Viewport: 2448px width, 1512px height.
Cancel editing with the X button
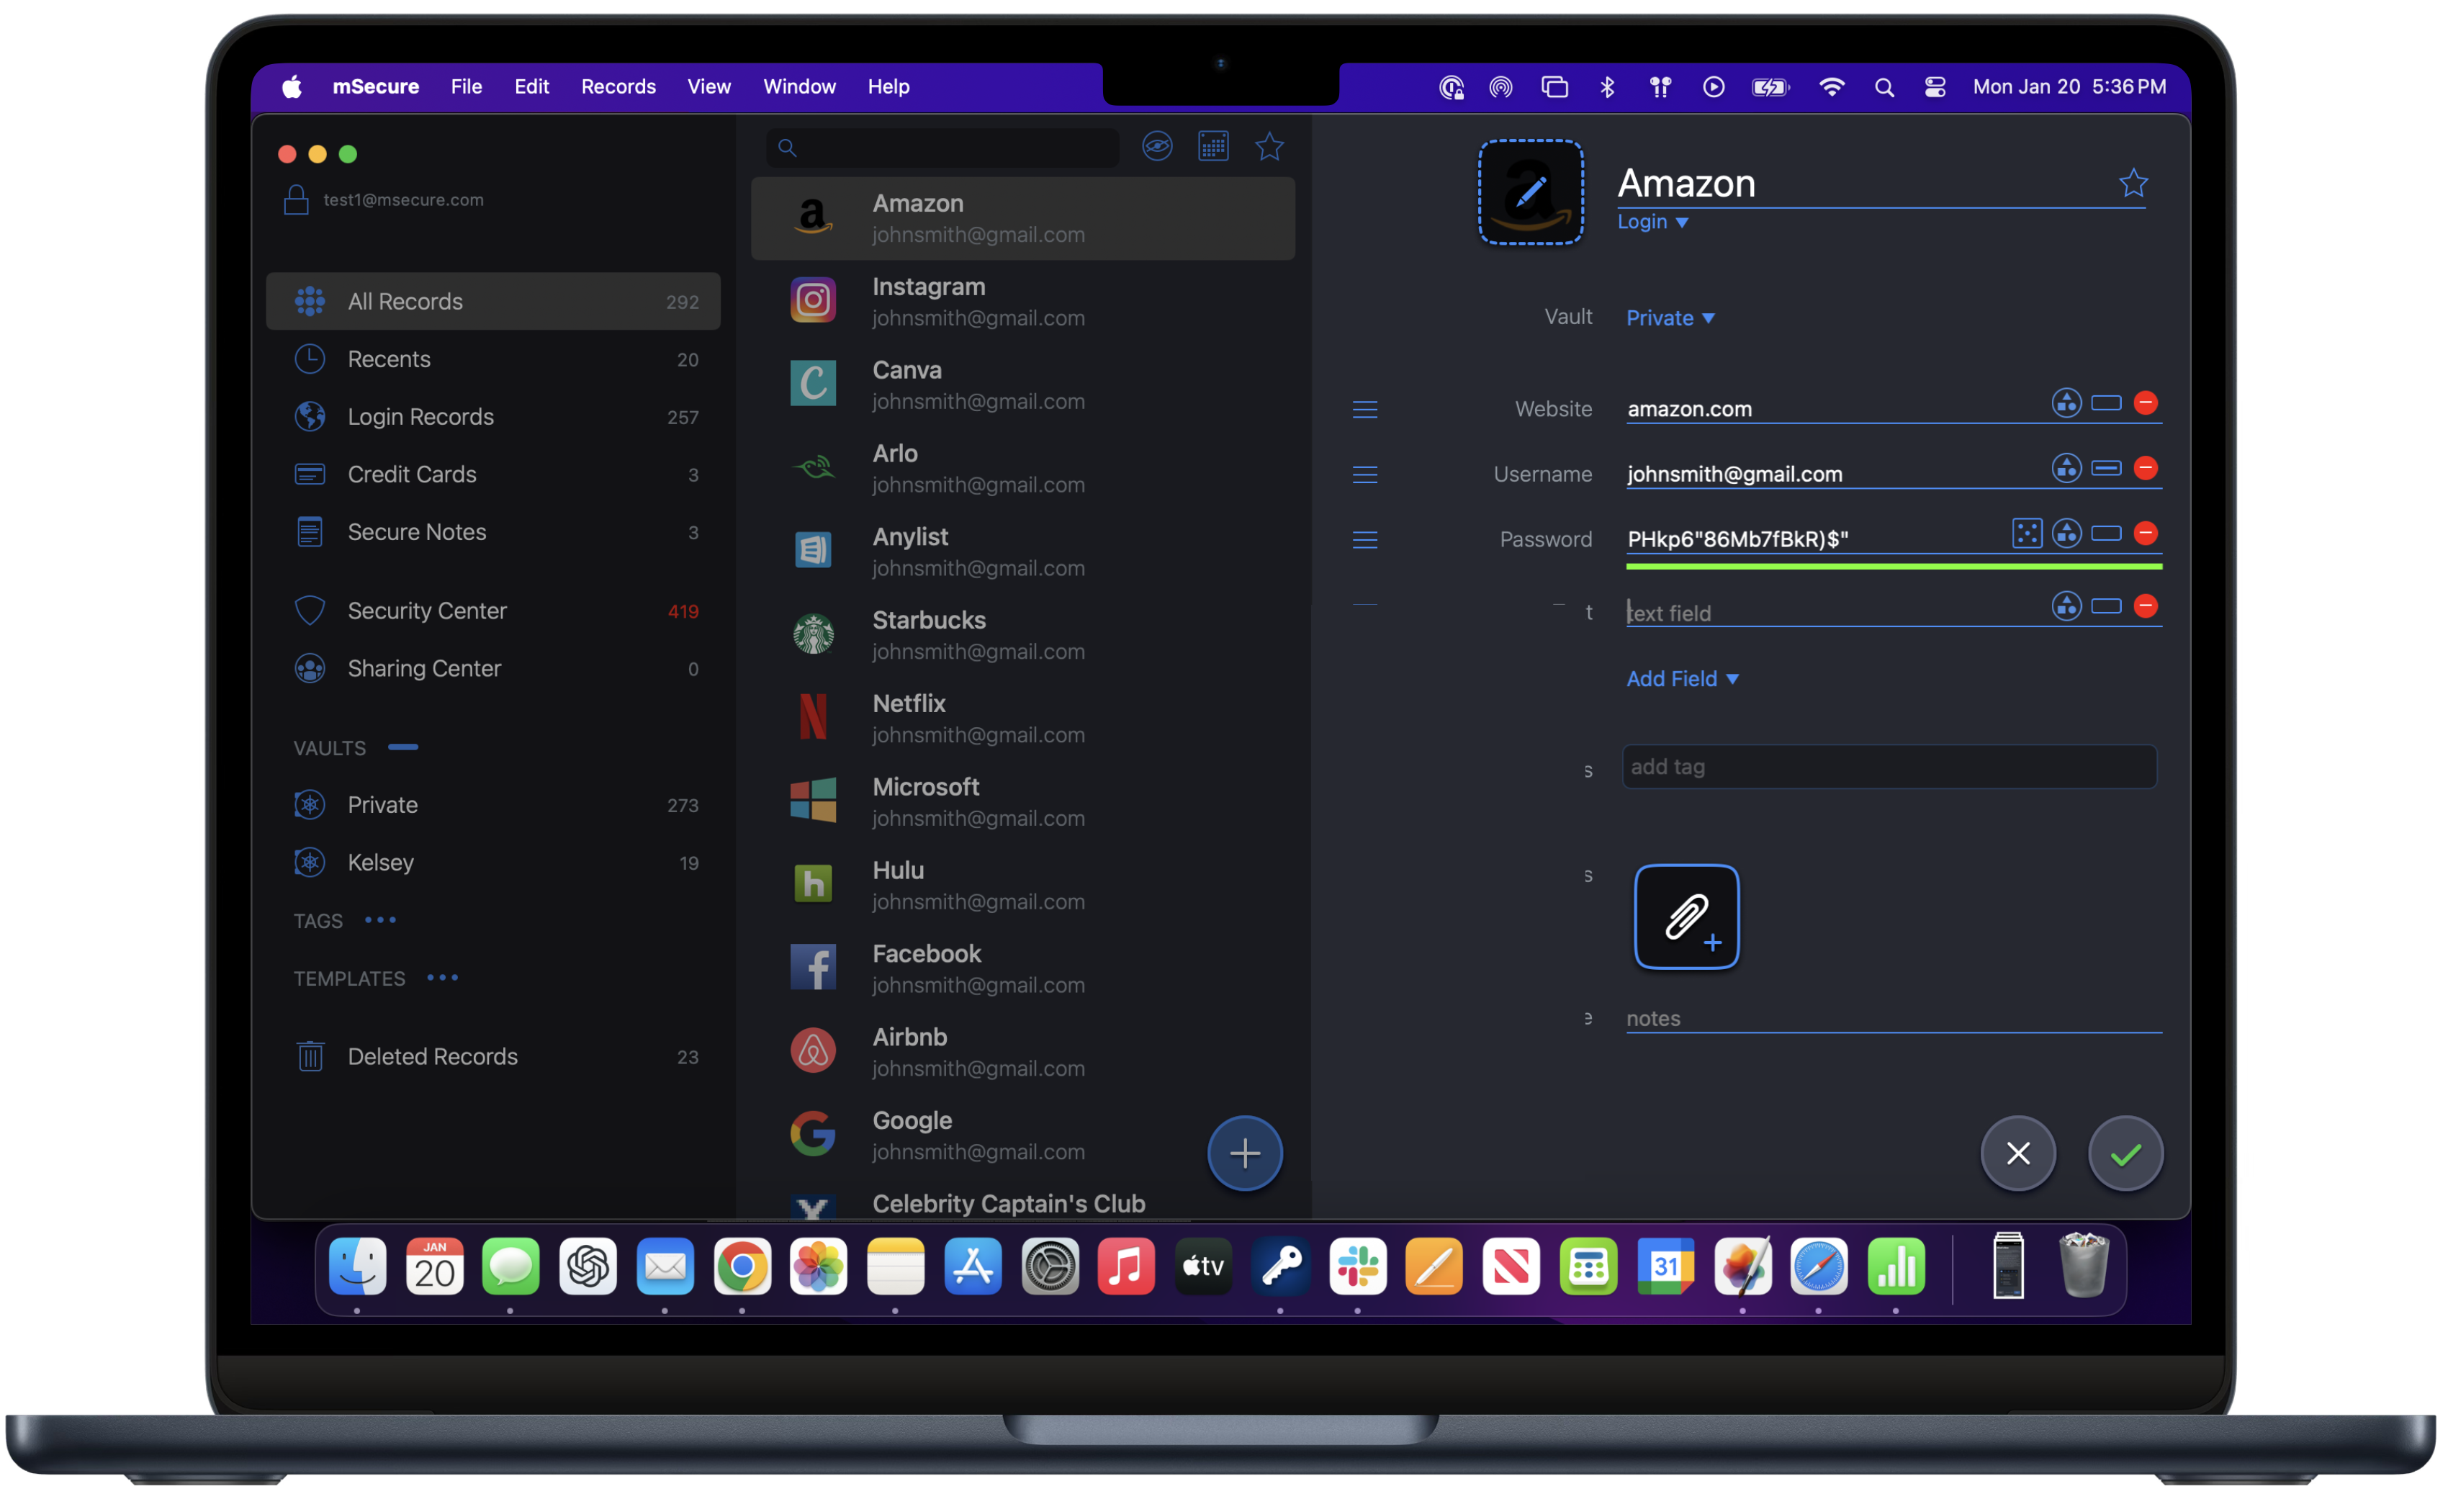2018,1153
